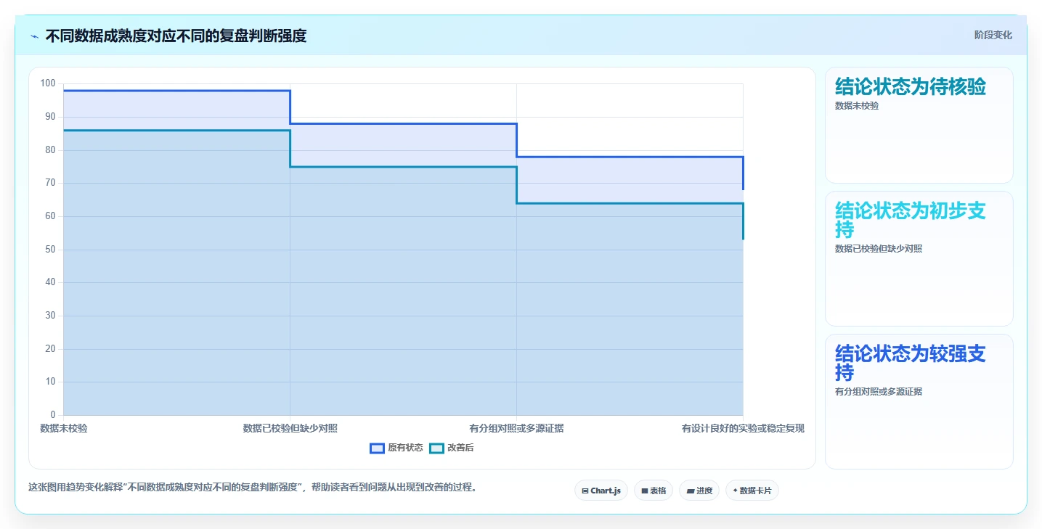The height and width of the screenshot is (529, 1042).
Task: Open the 结论状态为初步支持 card
Action: click(x=919, y=258)
